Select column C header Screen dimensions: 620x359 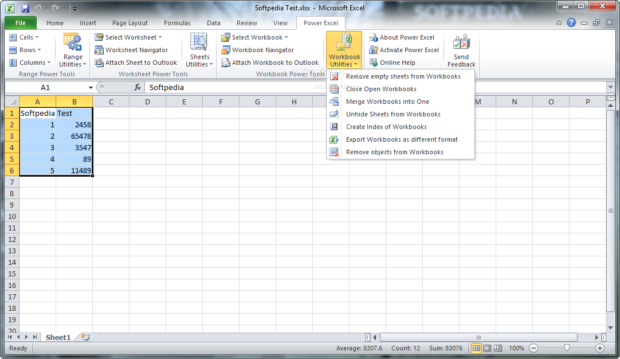tap(111, 102)
